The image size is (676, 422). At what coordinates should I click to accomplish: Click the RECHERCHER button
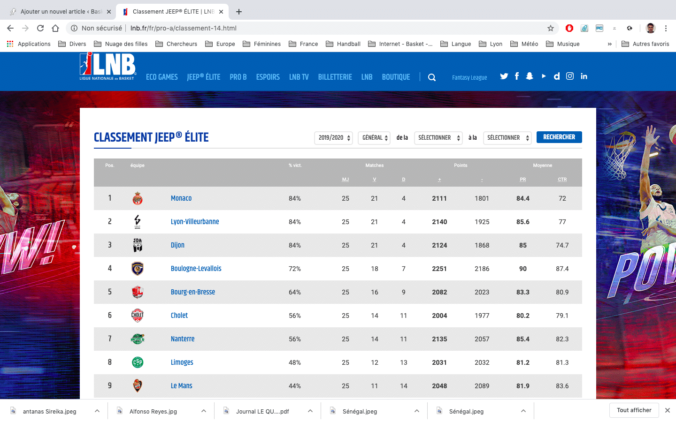[x=559, y=137]
